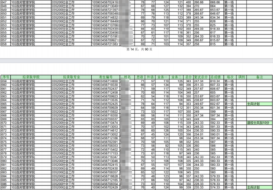Click candidate number 105903456718350
The image size is (273, 190).
point(105,115)
